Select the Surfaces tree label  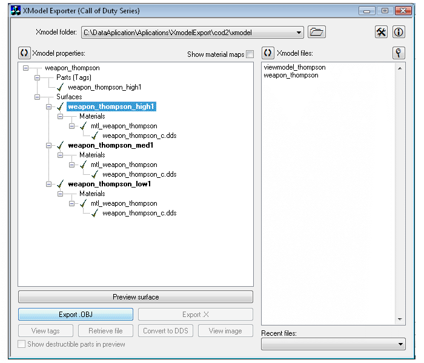[x=69, y=97]
